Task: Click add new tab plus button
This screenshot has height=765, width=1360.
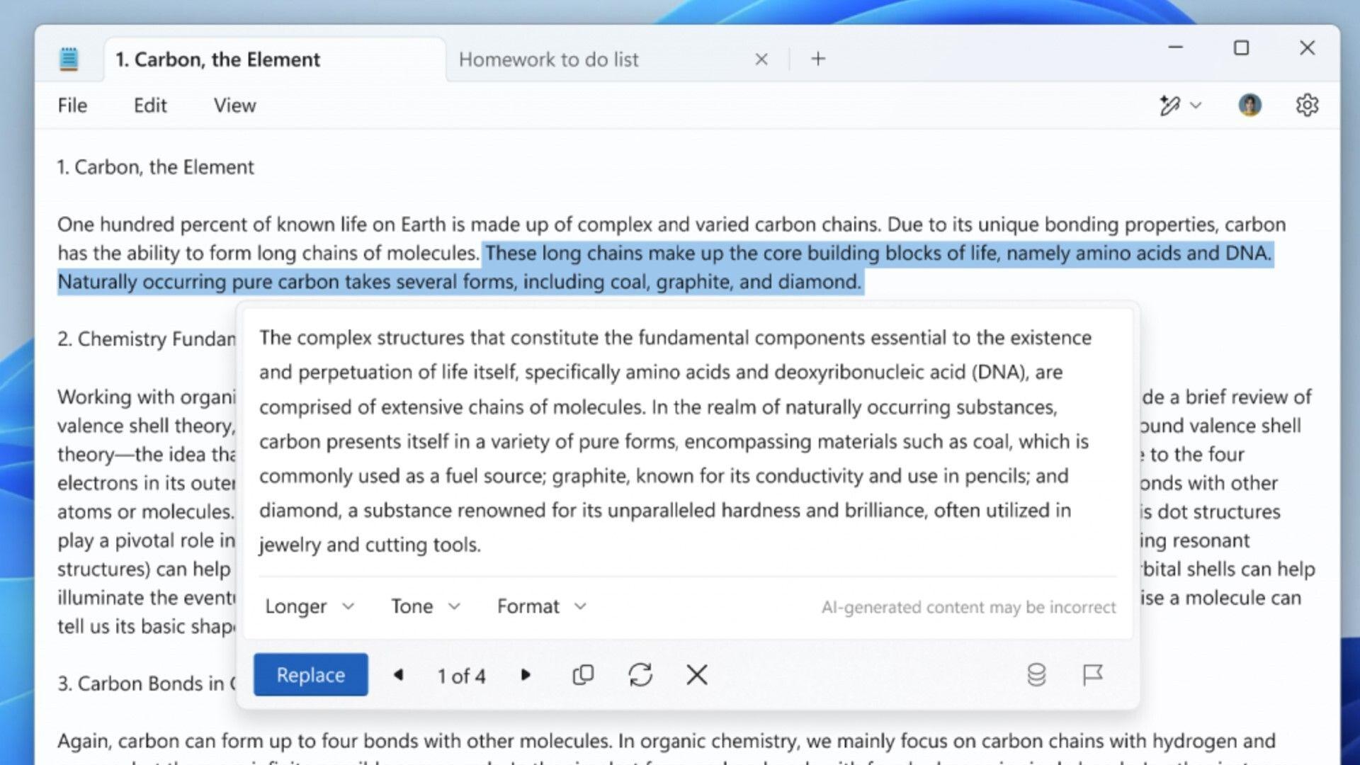Action: click(x=817, y=59)
